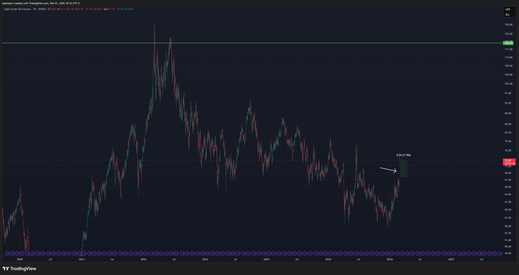
Task: Select the 5.24 (7.75%) measurement label
Action: [403, 155]
